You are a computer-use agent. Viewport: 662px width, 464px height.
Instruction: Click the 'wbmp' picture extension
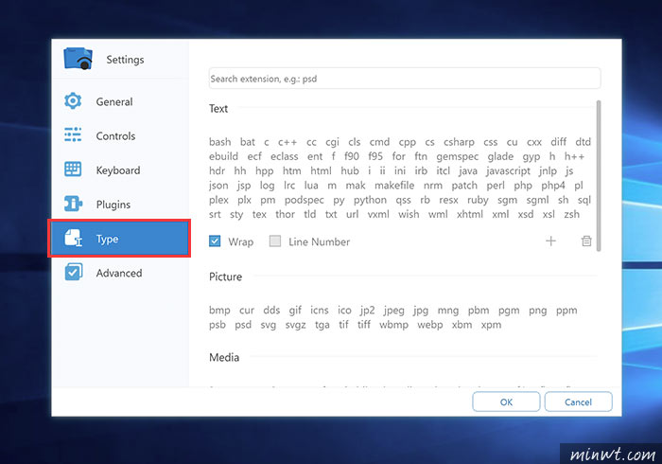[x=393, y=325]
